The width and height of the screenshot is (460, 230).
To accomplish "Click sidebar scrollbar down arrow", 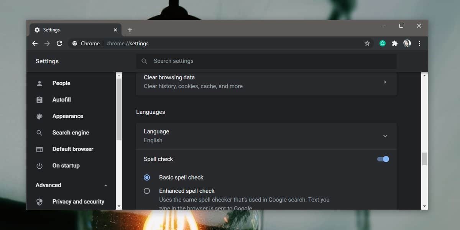I will click(x=119, y=206).
